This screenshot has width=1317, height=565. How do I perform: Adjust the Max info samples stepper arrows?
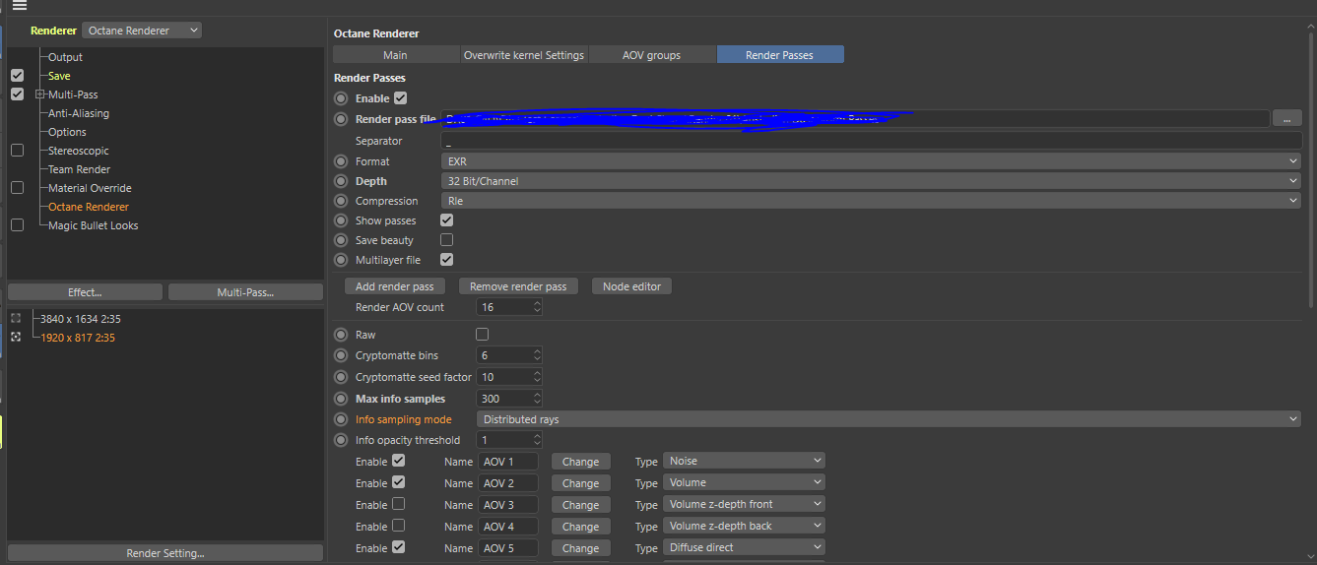537,399
